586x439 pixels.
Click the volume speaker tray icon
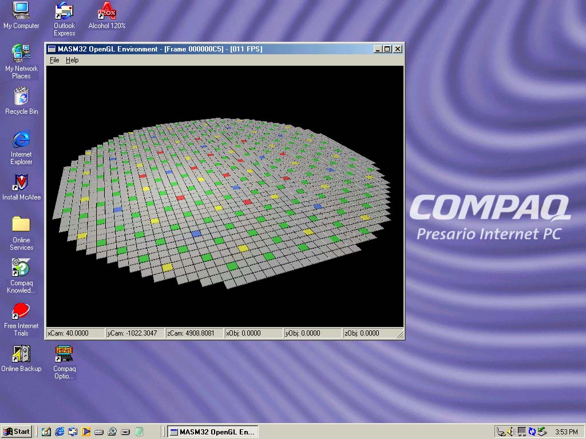(511, 432)
